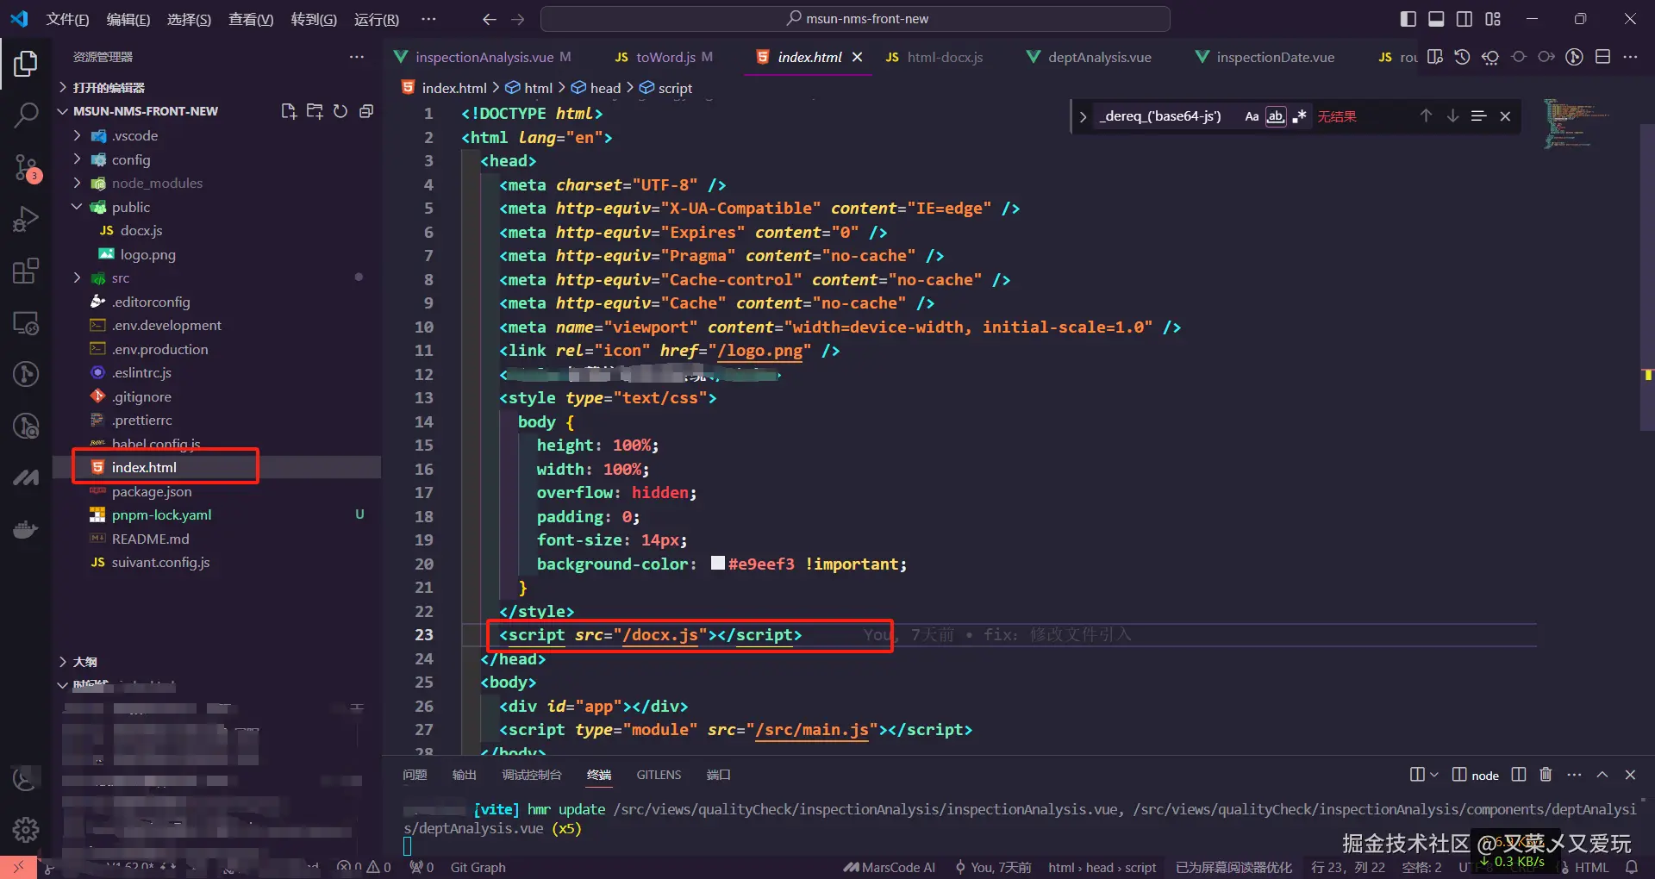Switch to inspectionAnalysis.vue tab
This screenshot has width=1655, height=879.
(483, 57)
